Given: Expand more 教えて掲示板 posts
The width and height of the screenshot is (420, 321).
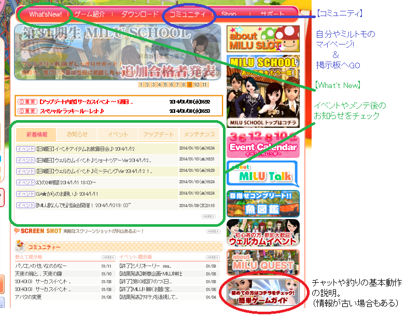Looking at the screenshot, I should click(x=108, y=257).
